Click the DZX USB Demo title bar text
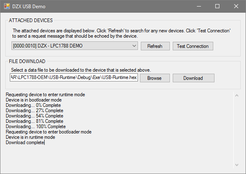This screenshot has width=246, height=174. point(29,7)
